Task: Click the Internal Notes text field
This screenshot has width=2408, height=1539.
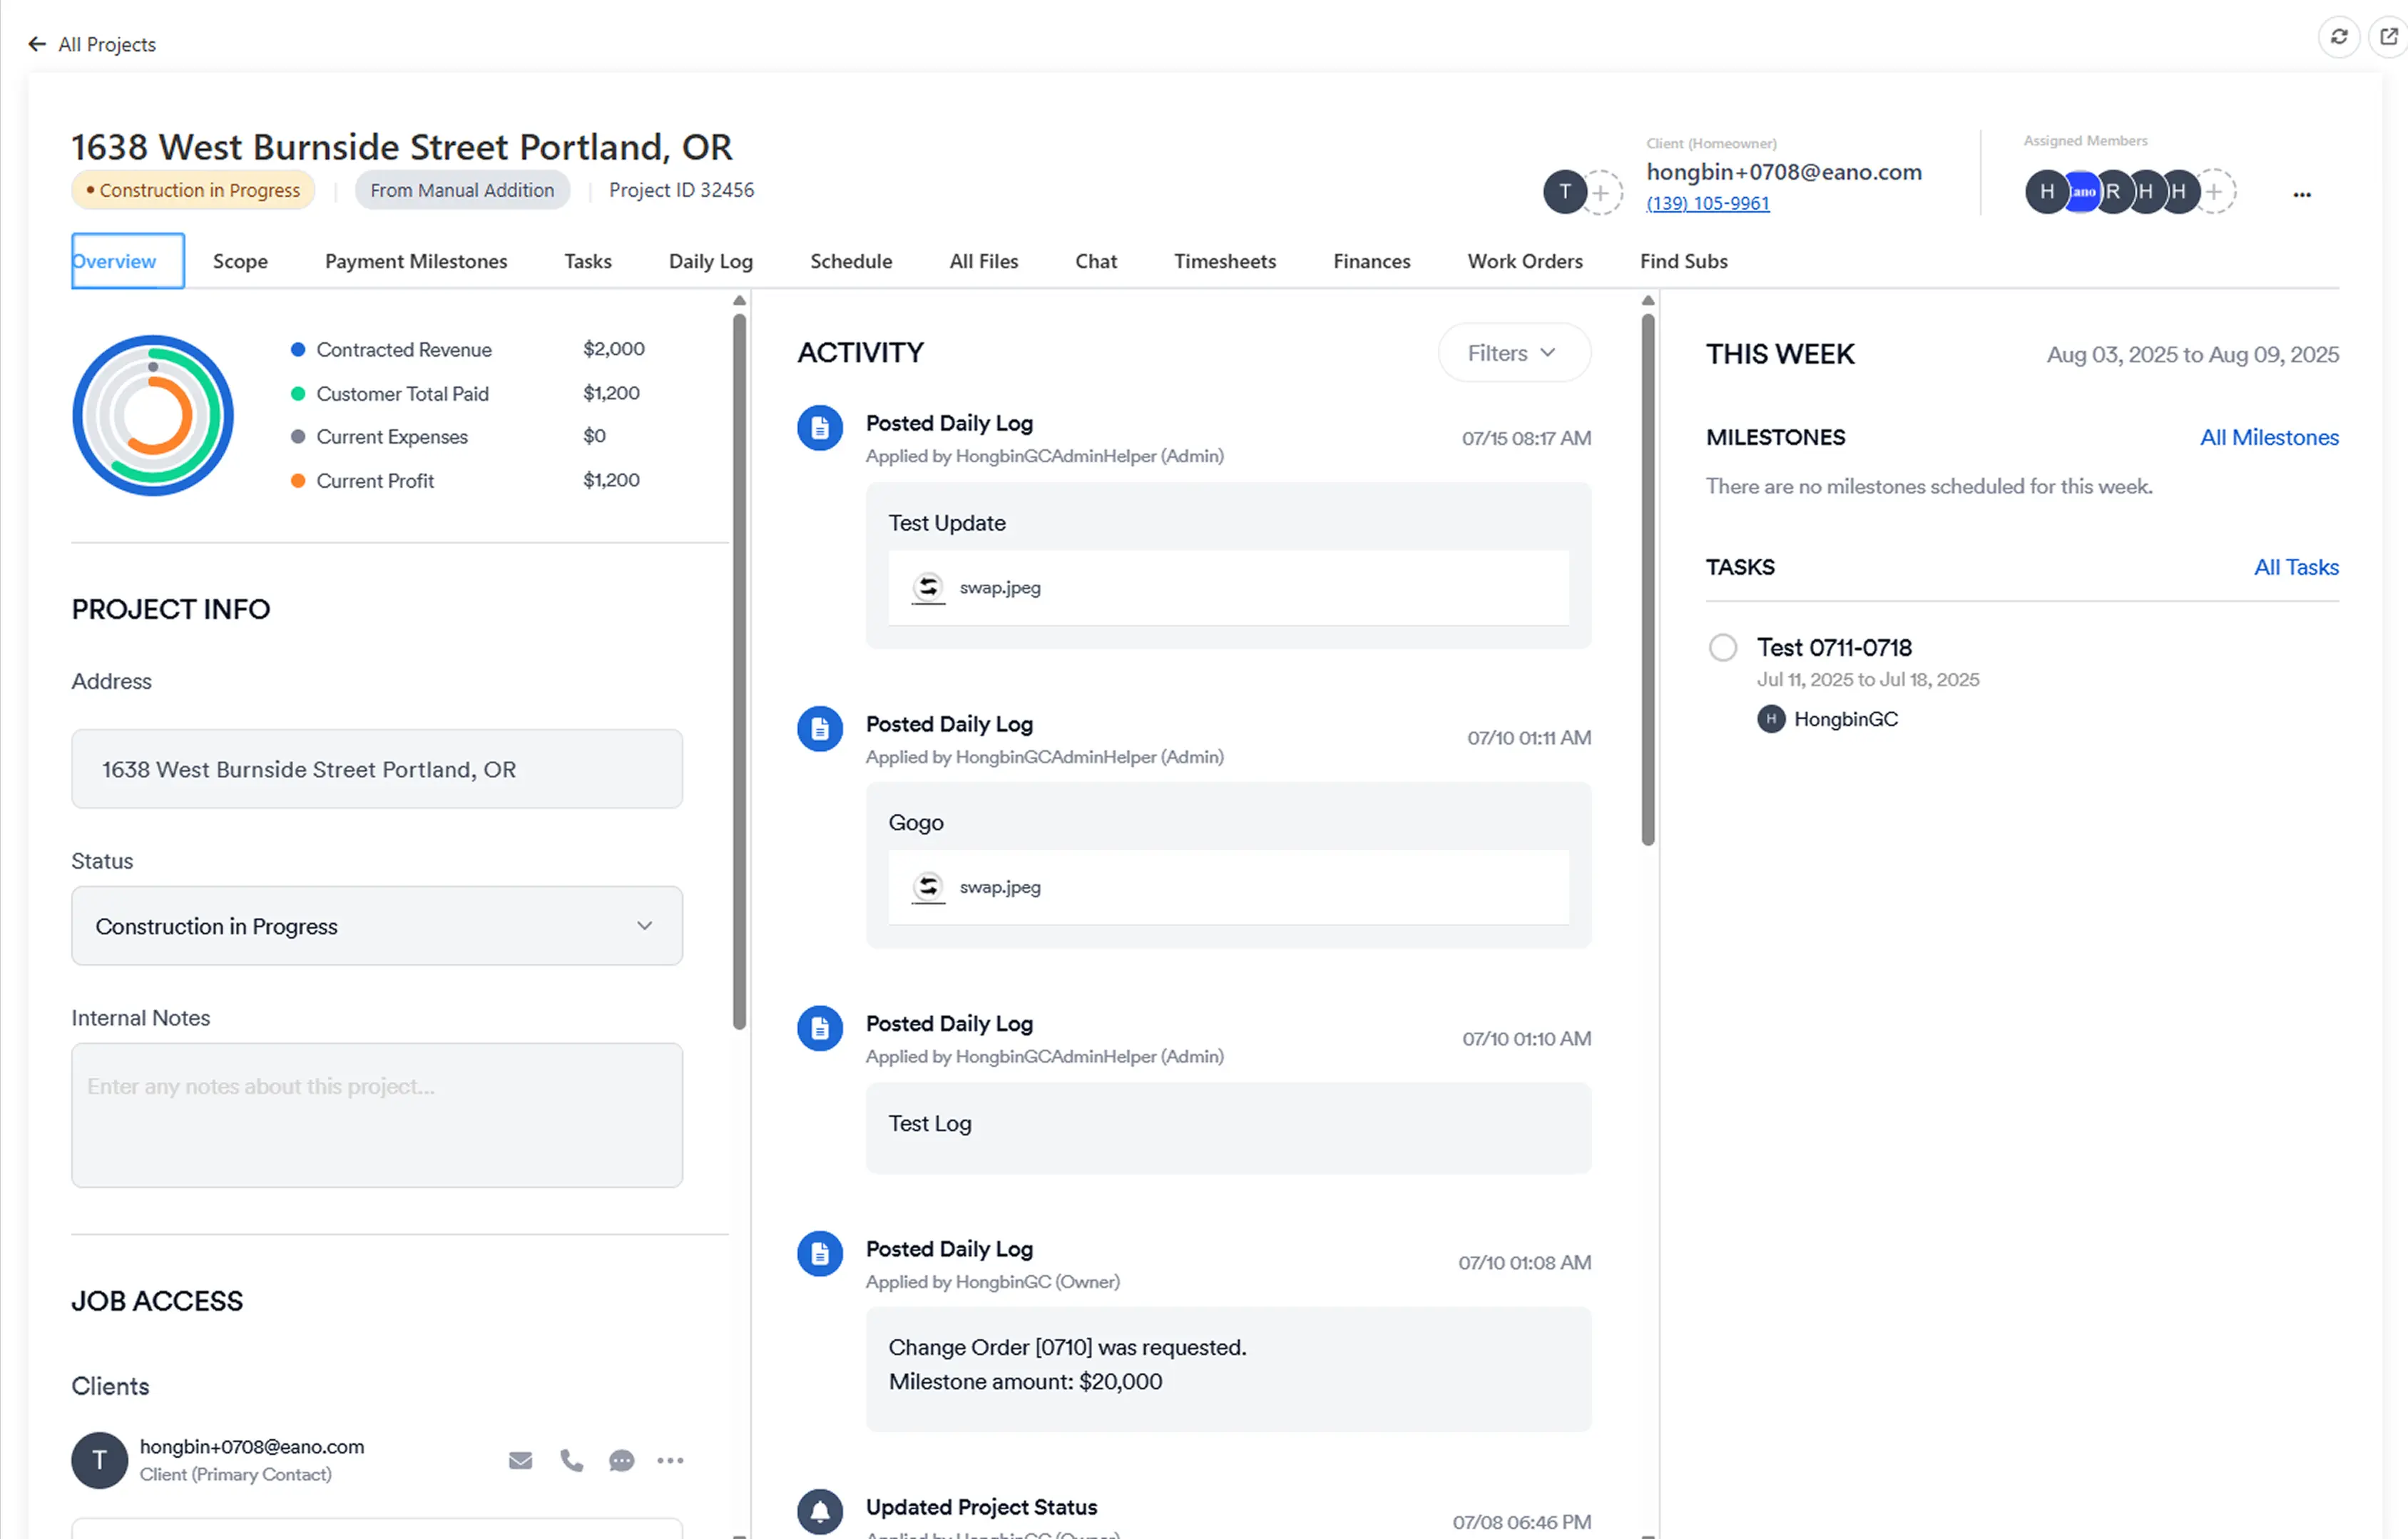Action: (376, 1114)
